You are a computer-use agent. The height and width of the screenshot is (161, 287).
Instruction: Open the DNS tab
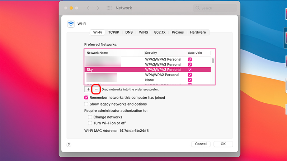tap(129, 32)
